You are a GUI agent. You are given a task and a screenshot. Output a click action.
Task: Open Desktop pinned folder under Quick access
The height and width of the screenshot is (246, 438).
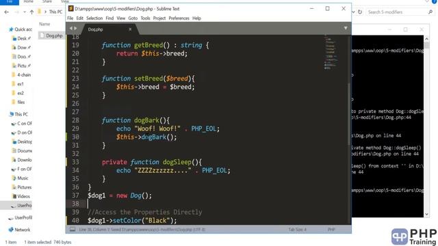(21, 38)
